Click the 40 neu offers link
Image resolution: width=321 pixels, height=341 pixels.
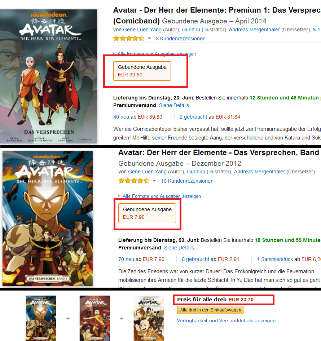(x=121, y=117)
